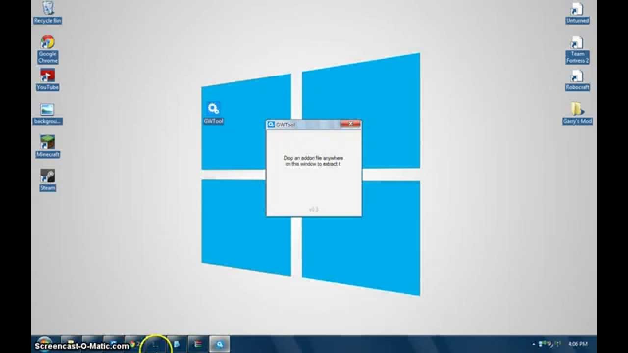Click the blue document taskbar icon
628x353 pixels.
pyautogui.click(x=177, y=344)
